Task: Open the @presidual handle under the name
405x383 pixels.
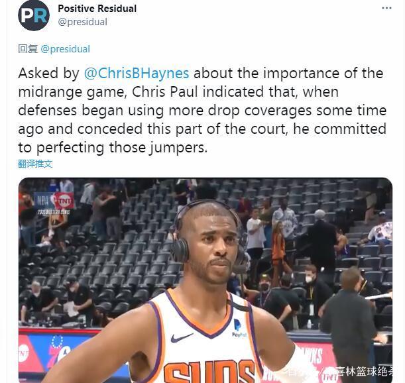Action: pyautogui.click(x=82, y=22)
